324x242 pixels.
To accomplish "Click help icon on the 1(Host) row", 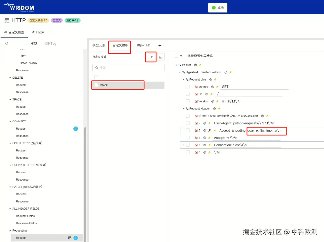I will (x=262, y=116).
